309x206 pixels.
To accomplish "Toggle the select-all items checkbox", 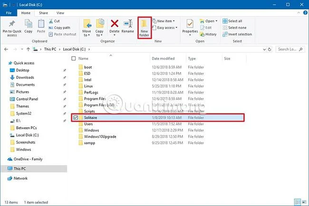I will click(74, 58).
